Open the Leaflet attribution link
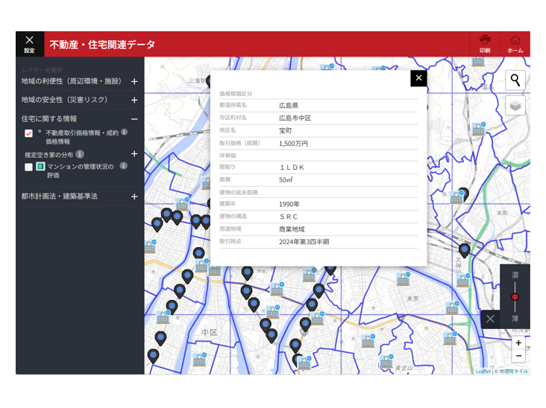The width and height of the screenshot is (546, 408). pos(483,371)
